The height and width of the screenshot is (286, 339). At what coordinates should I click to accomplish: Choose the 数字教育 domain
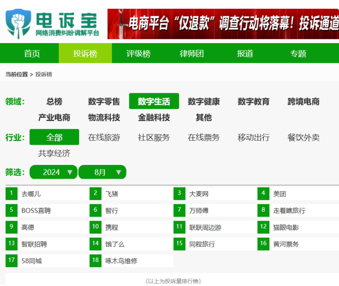click(254, 101)
